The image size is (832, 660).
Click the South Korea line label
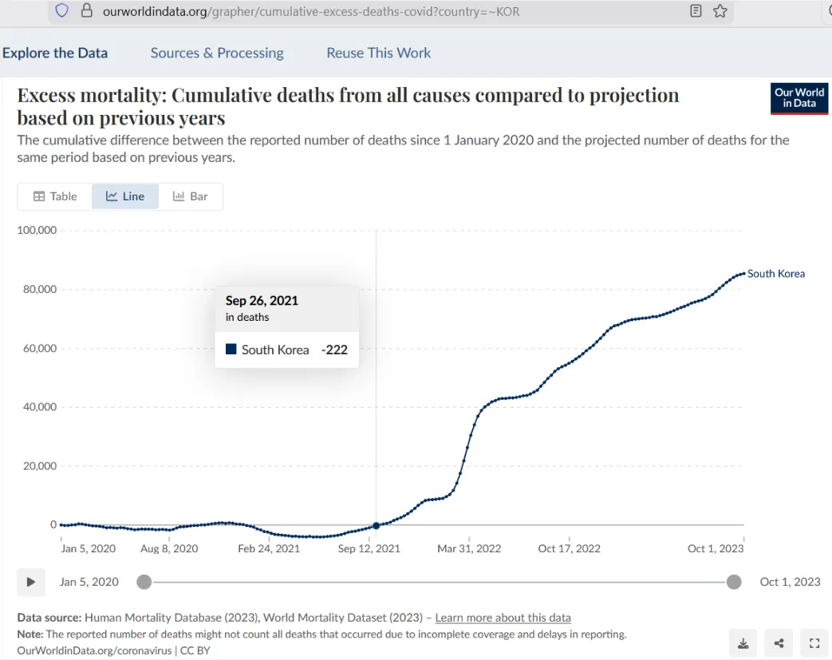tap(775, 274)
